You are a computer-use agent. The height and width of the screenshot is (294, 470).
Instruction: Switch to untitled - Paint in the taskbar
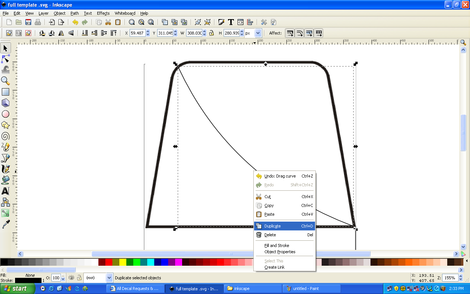tap(312, 288)
